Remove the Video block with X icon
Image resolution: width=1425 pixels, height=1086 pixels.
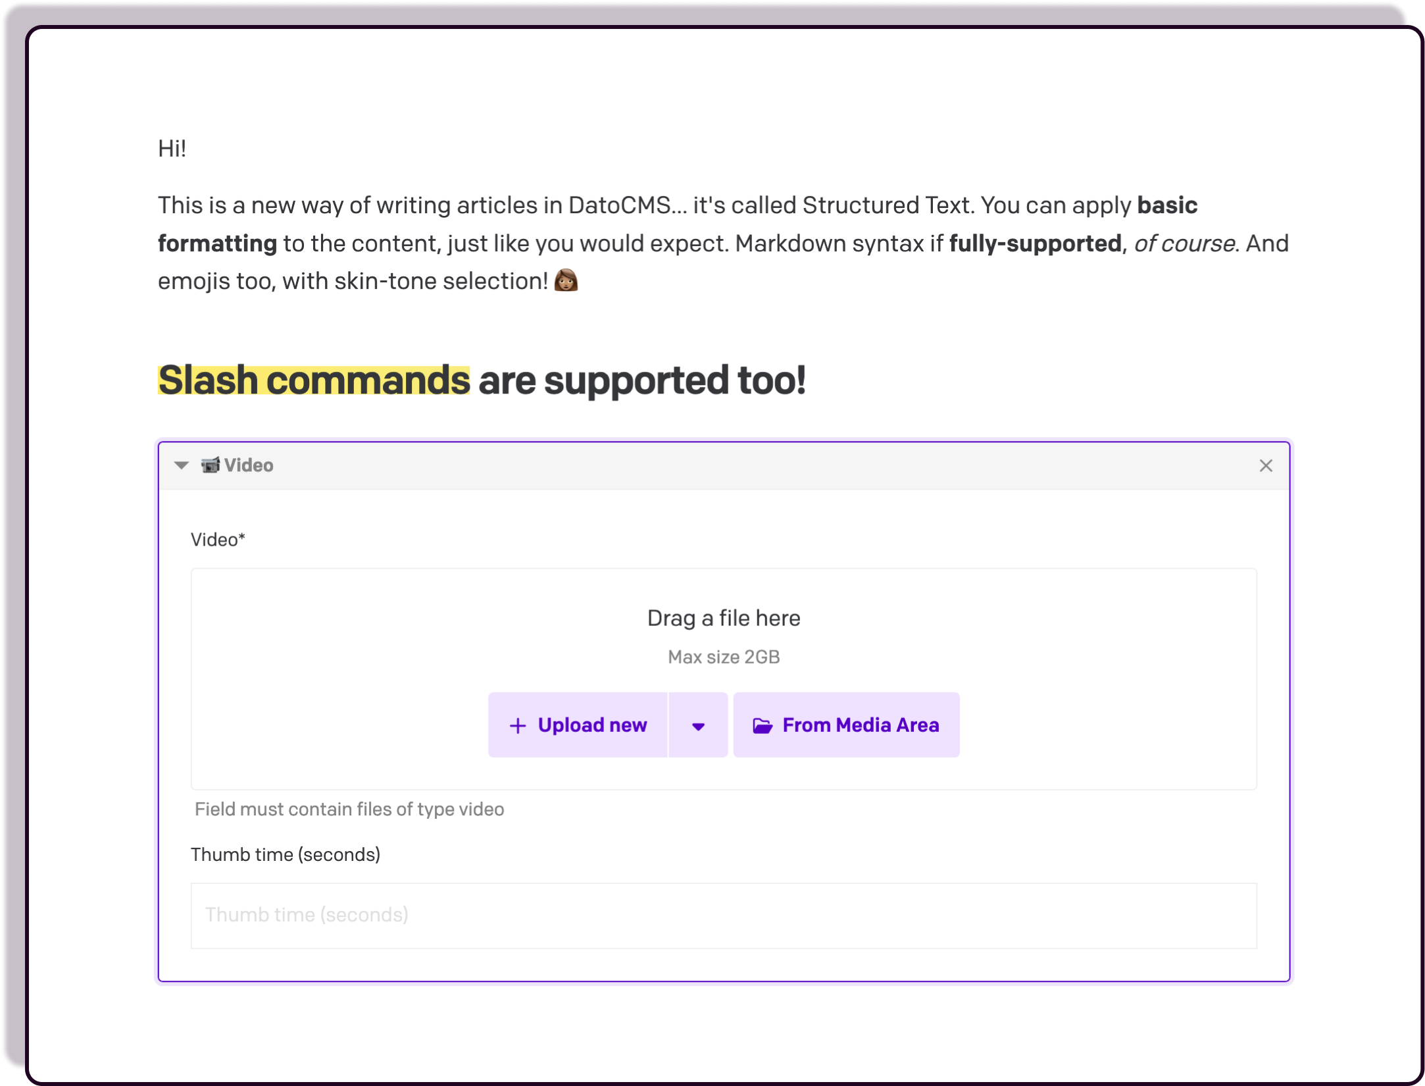click(x=1265, y=465)
